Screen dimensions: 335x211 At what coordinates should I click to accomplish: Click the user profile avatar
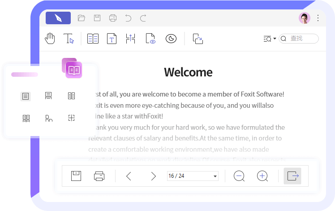305,18
